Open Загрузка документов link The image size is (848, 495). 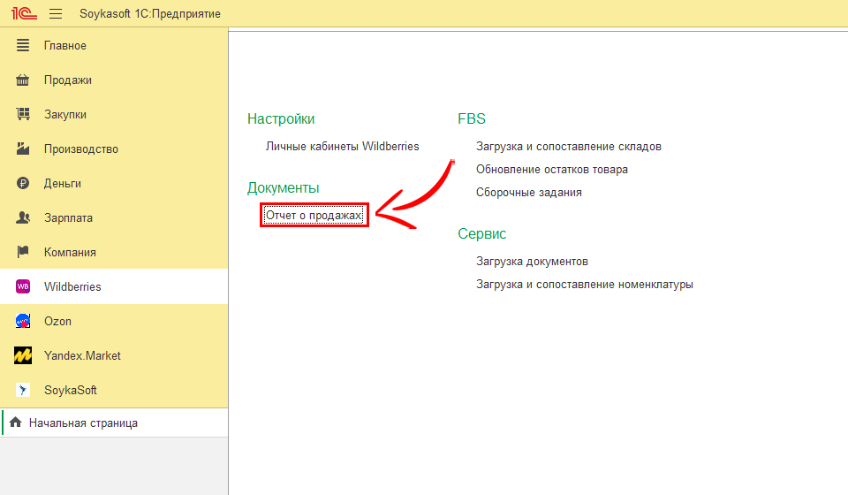click(532, 262)
